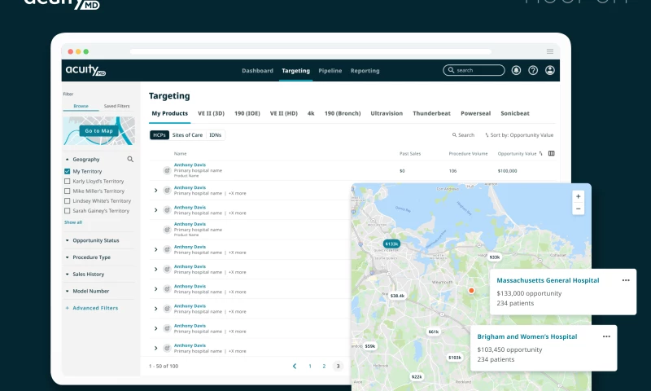Open the Dashboard nav item
Screen dimensions: 651x391
coord(257,71)
